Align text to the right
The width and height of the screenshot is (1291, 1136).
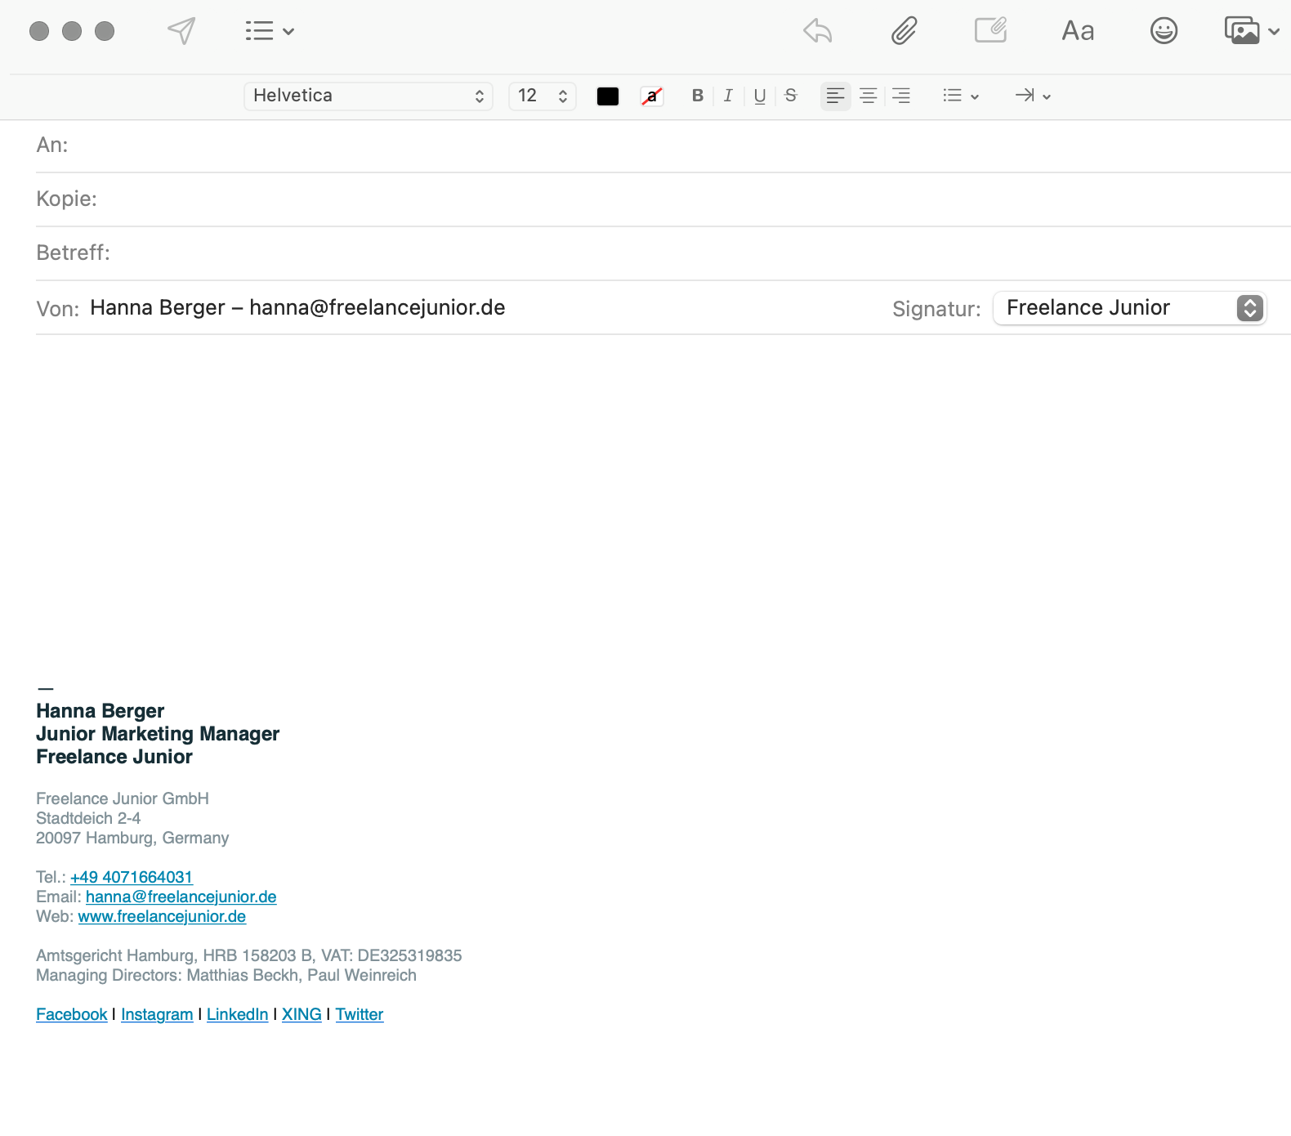(901, 96)
